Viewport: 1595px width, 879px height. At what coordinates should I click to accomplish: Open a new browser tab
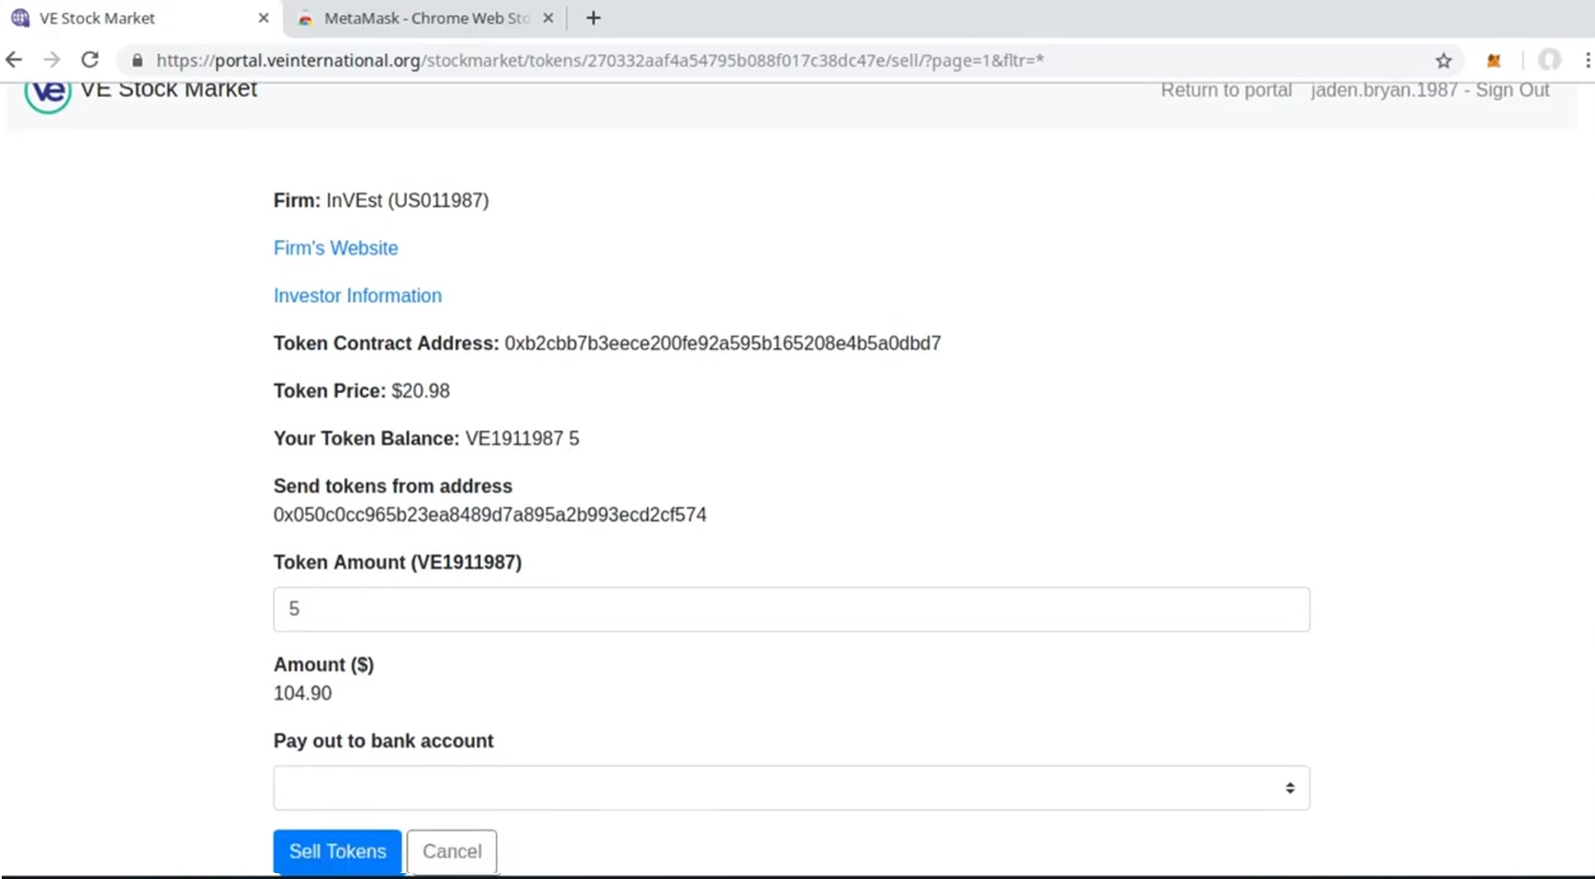tap(593, 18)
